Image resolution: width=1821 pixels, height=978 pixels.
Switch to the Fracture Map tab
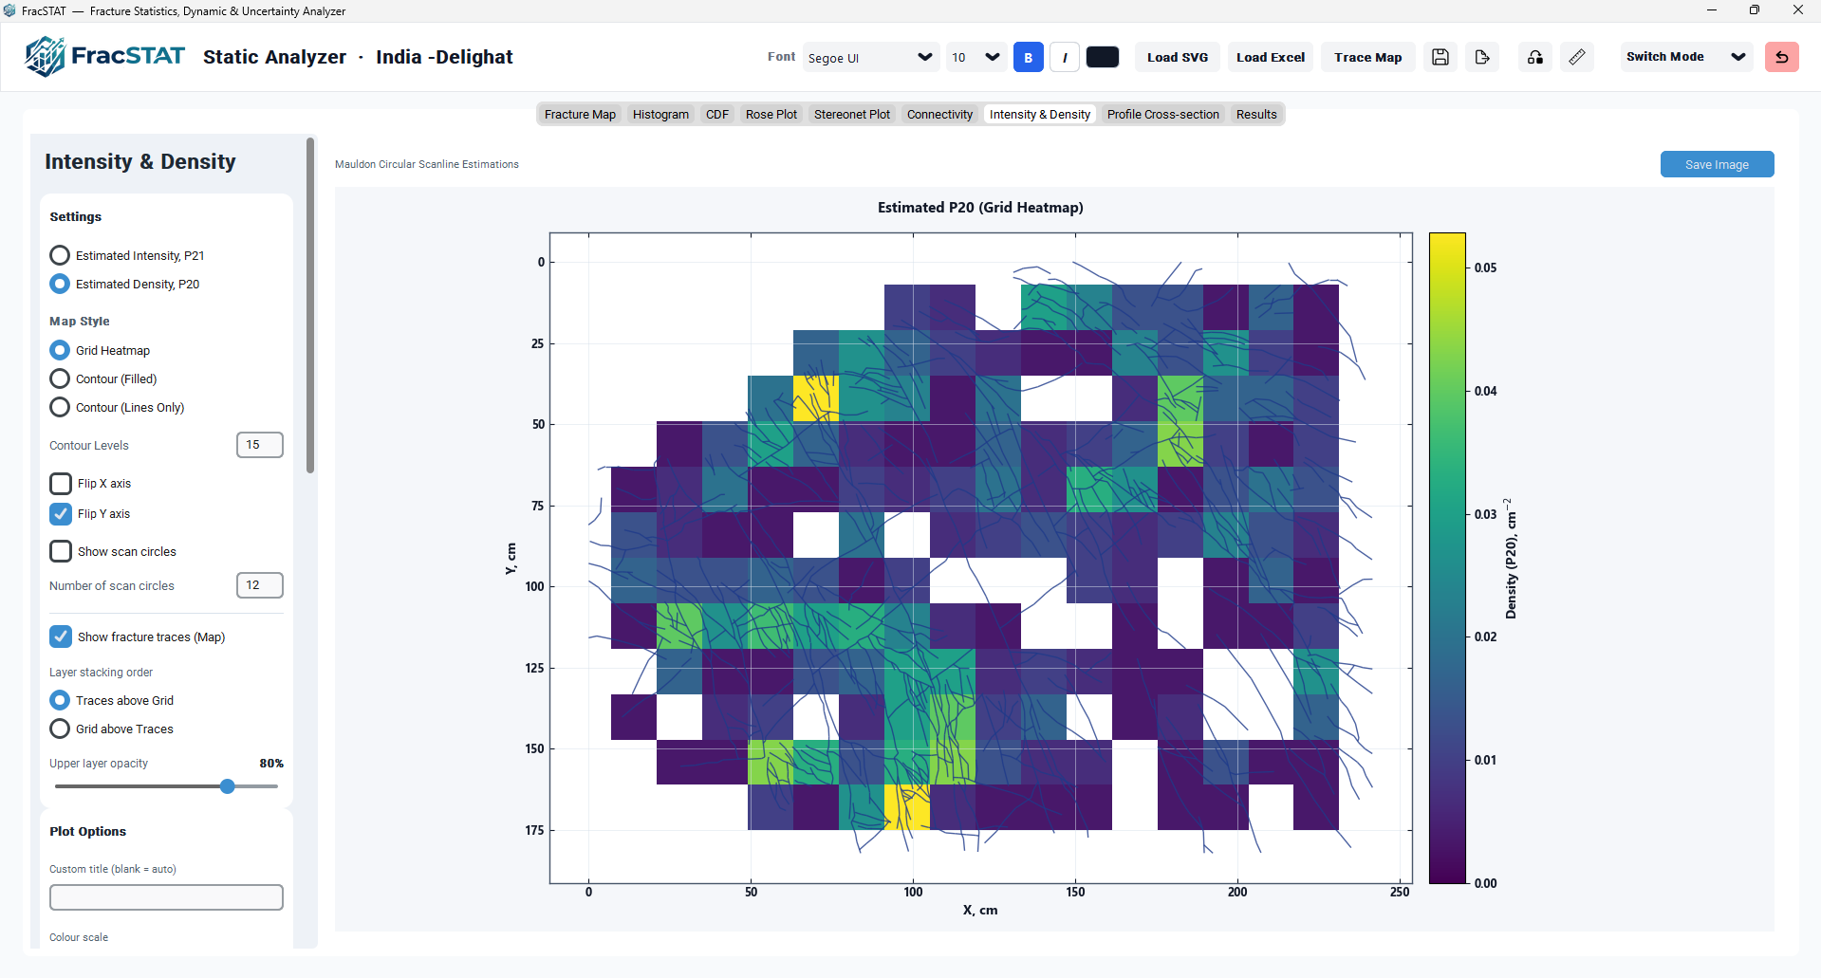click(x=580, y=115)
